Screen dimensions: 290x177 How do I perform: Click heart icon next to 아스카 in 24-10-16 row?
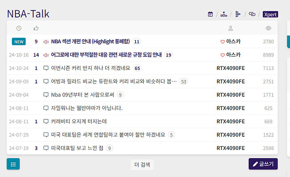[223, 55]
